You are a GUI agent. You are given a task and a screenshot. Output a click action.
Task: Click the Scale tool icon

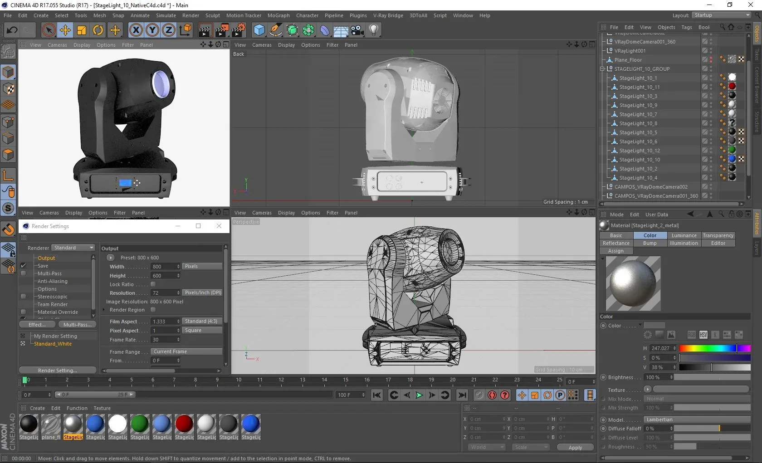[82, 30]
